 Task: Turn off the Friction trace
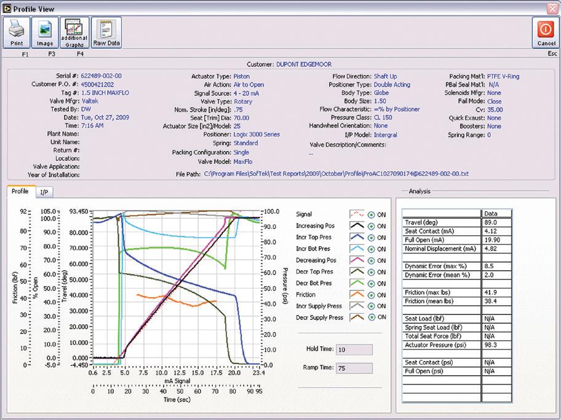372,295
